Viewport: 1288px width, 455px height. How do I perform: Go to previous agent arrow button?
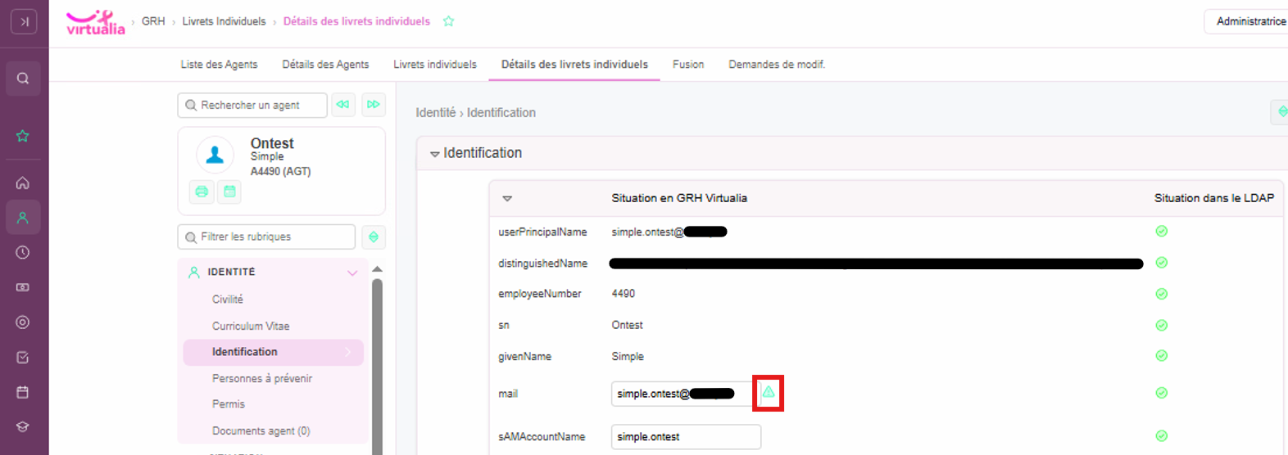pos(343,105)
